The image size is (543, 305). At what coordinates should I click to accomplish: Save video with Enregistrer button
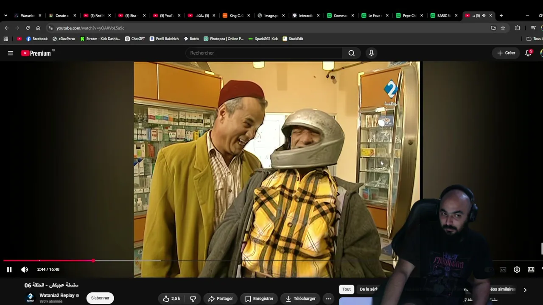coord(259,299)
